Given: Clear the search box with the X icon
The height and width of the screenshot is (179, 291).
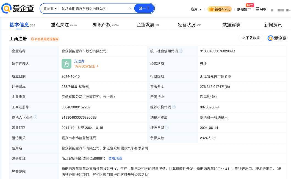Looking at the screenshot, I should (x=130, y=9).
